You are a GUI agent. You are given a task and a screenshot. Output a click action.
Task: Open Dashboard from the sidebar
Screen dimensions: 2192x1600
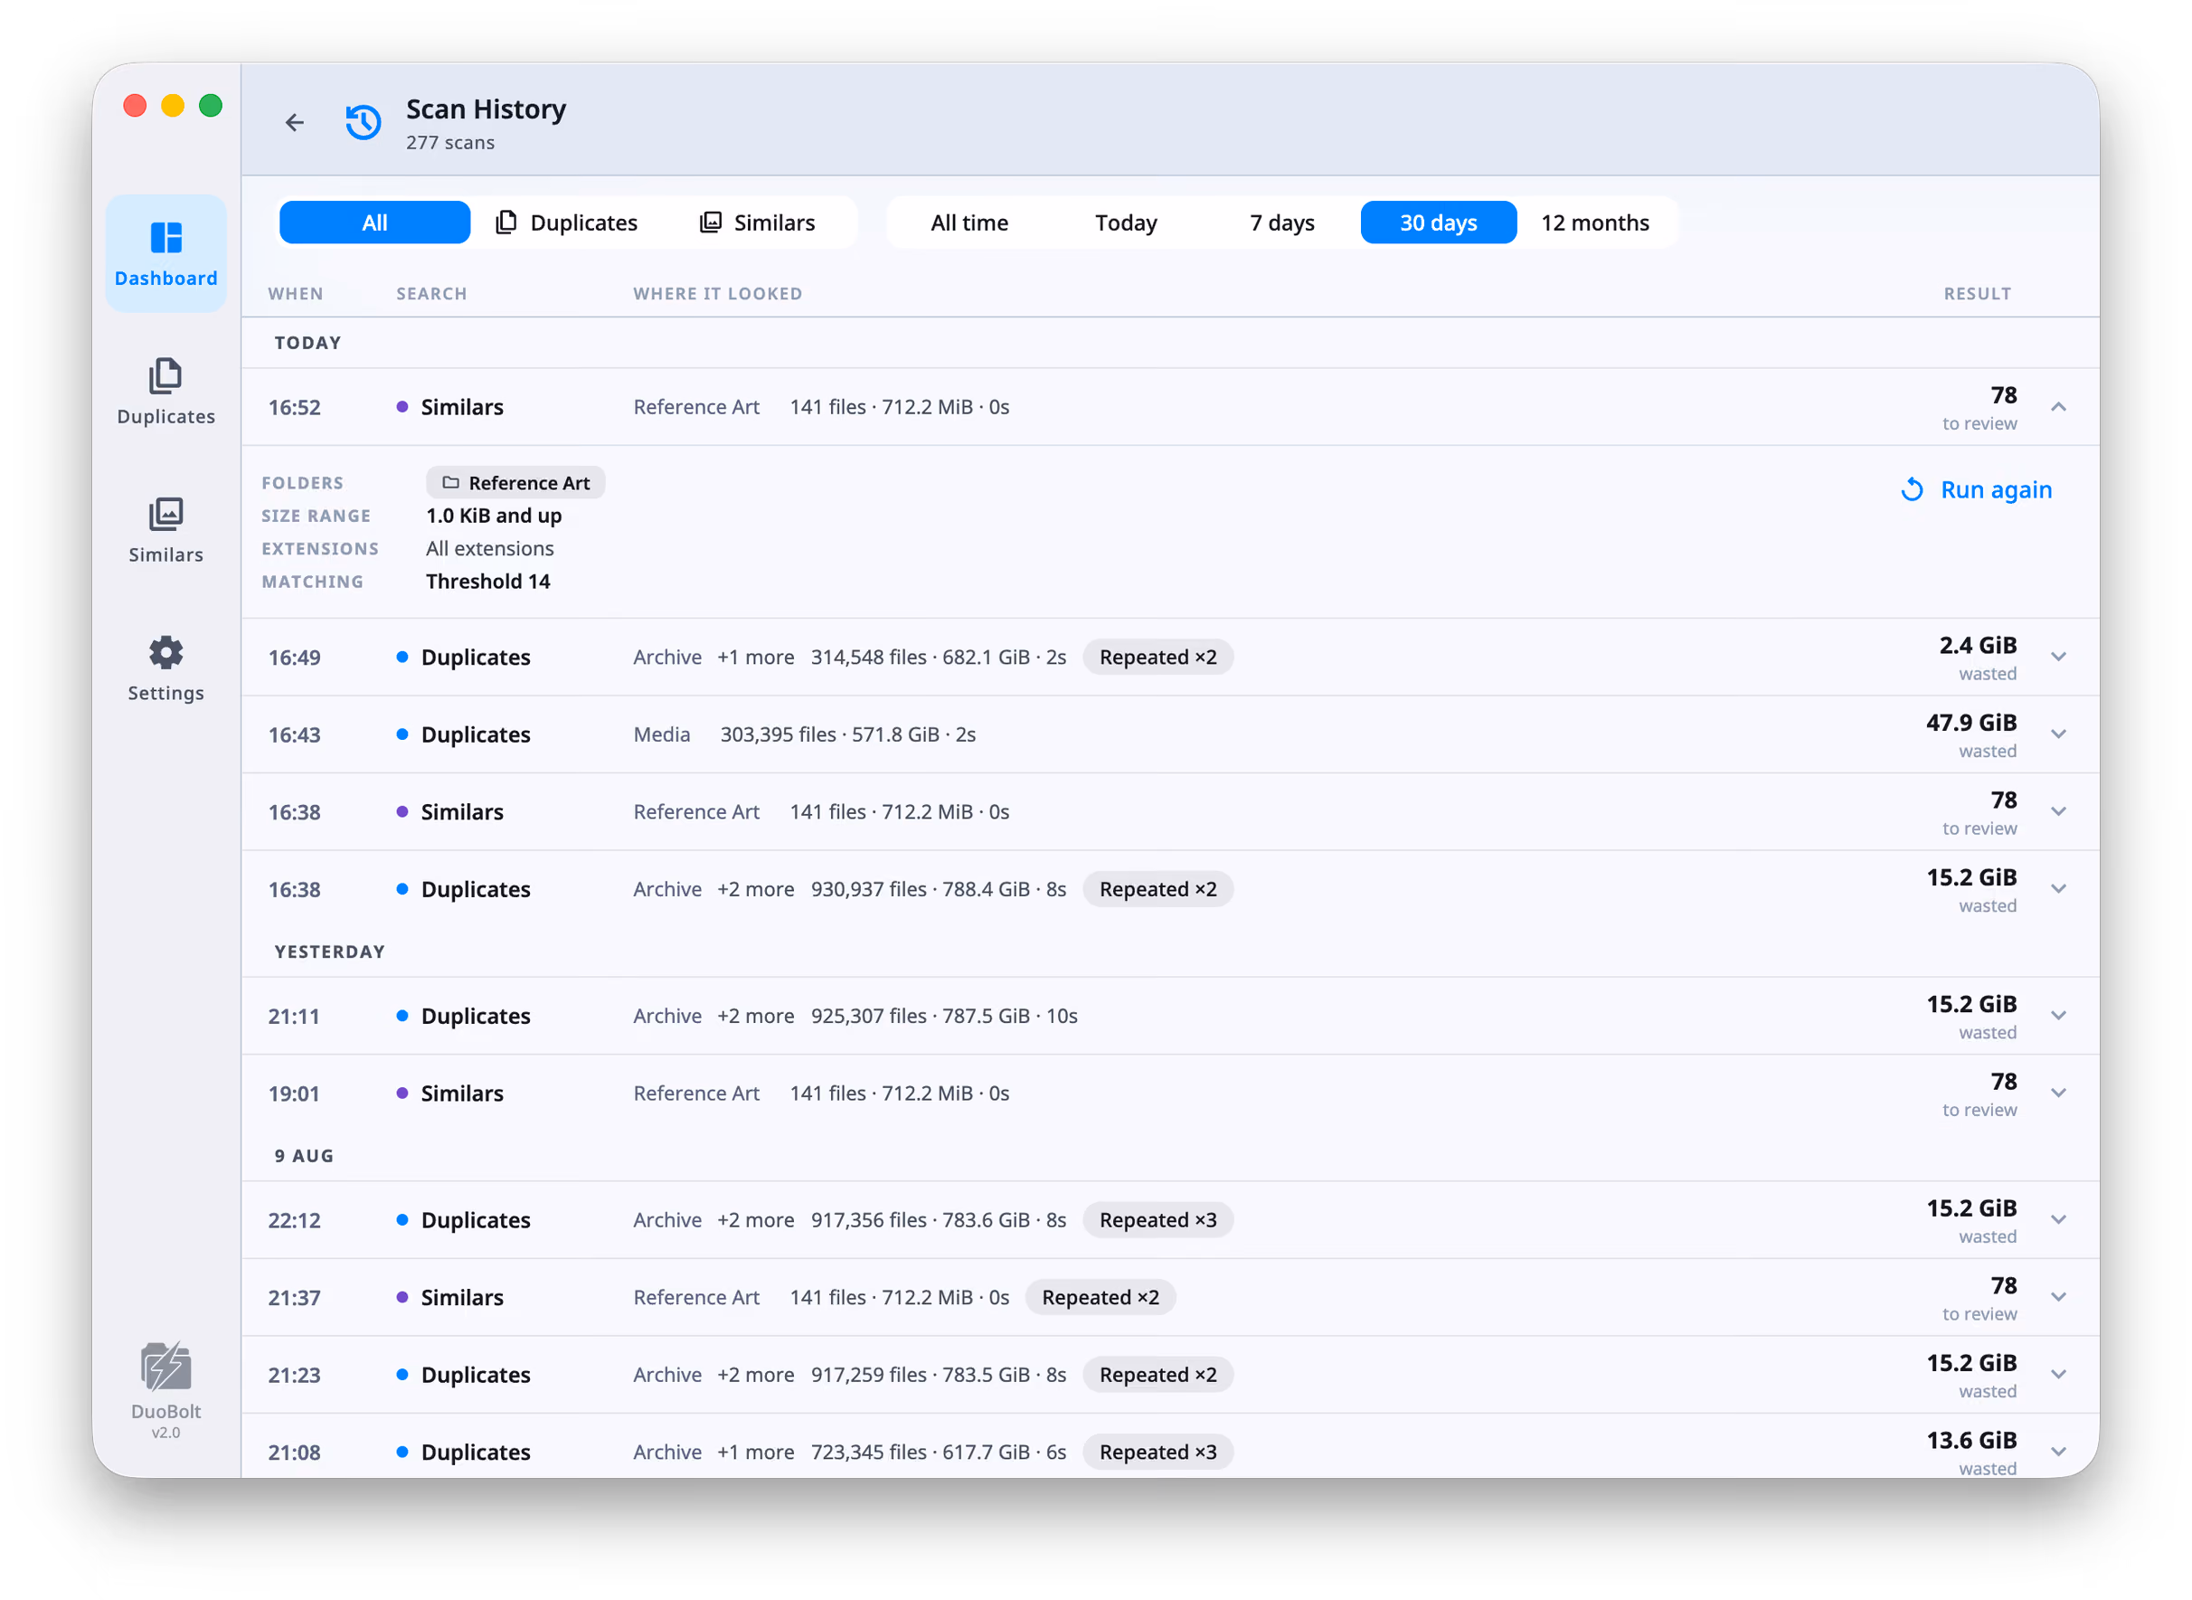(165, 254)
